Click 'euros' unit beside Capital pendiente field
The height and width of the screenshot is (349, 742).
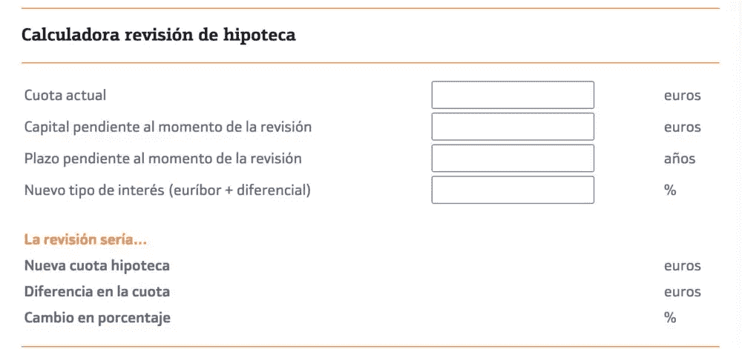tap(682, 127)
